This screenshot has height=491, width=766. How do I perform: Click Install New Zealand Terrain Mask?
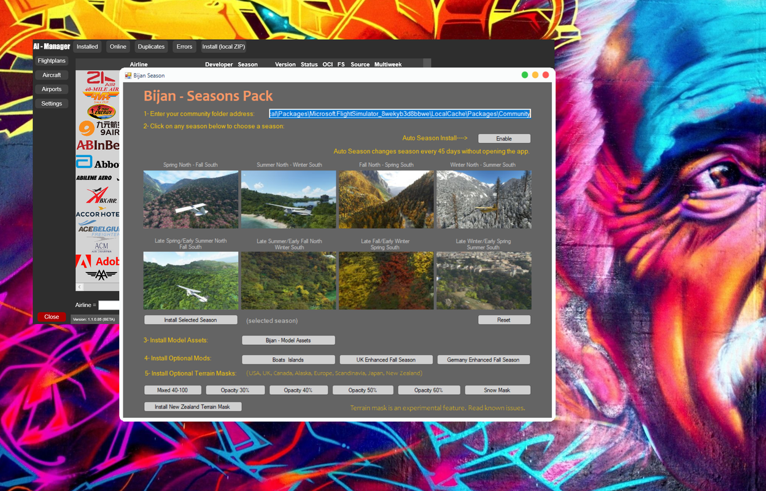point(193,407)
